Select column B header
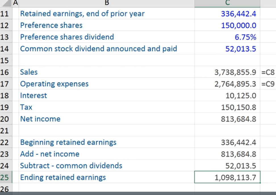The height and width of the screenshot is (195, 276). [x=107, y=3]
